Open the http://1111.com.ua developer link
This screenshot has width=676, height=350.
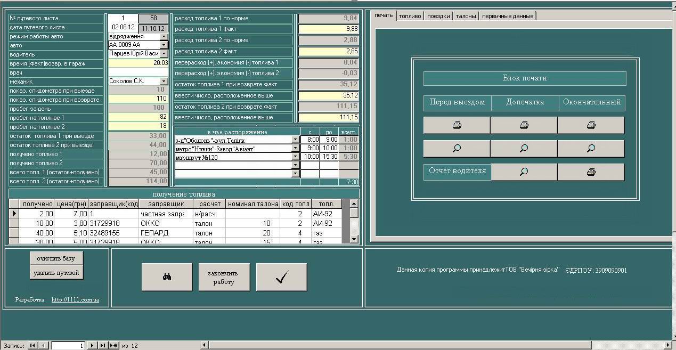coord(75,300)
